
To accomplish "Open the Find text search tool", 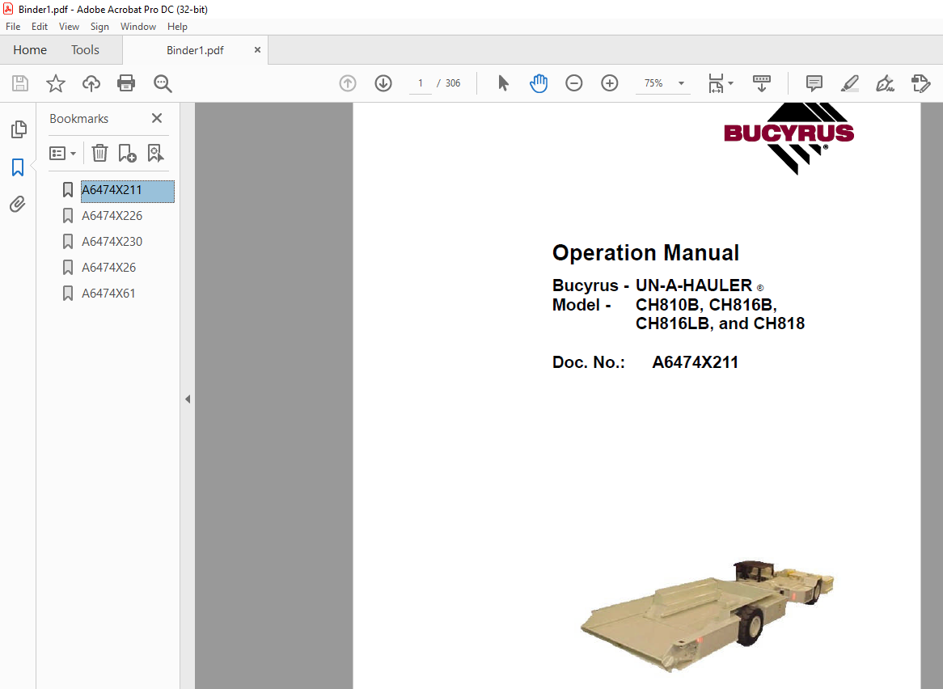I will point(163,83).
